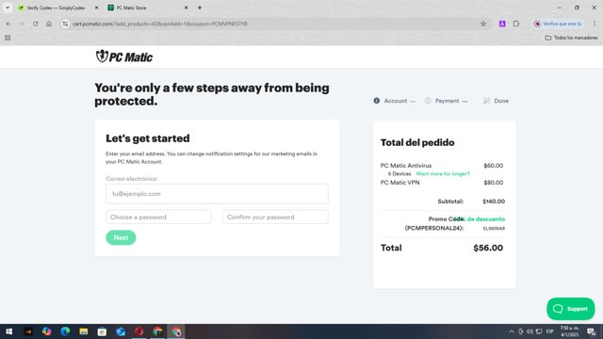603x339 pixels.
Task: Click the $140.00 subtotal value
Action: [494, 202]
